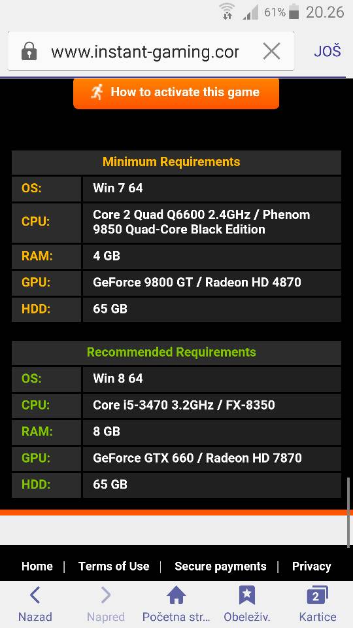Image resolution: width=353 pixels, height=628 pixels.
Task: Click the page scrollbar on right edge
Action: point(348,512)
